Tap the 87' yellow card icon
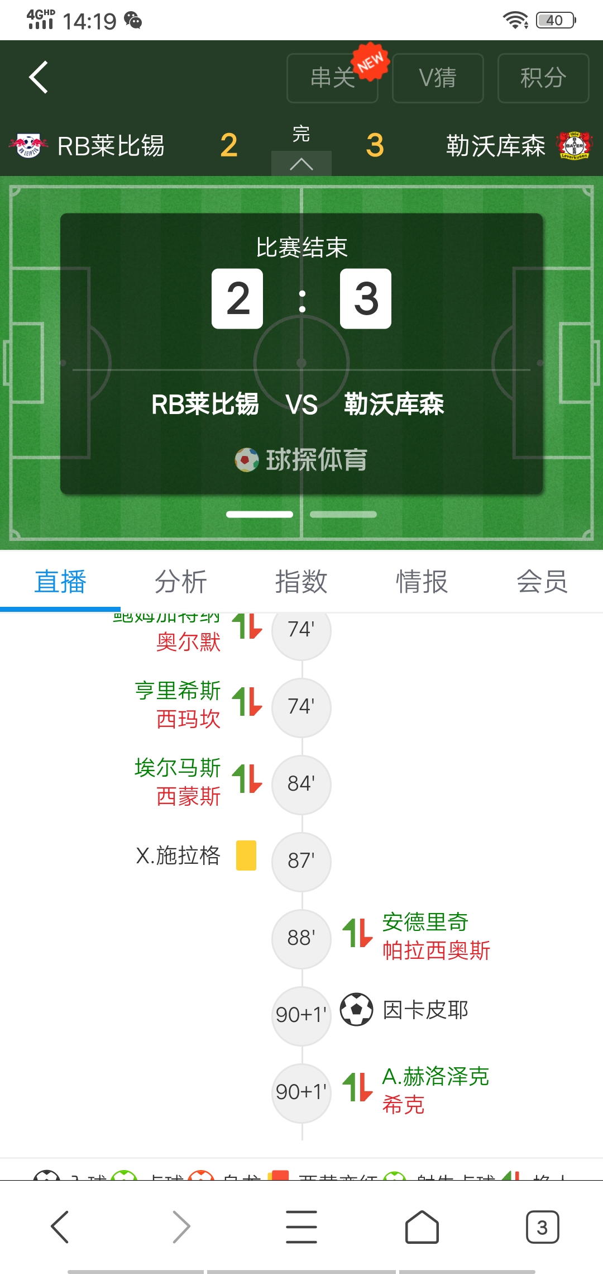The width and height of the screenshot is (603, 1274). click(246, 855)
